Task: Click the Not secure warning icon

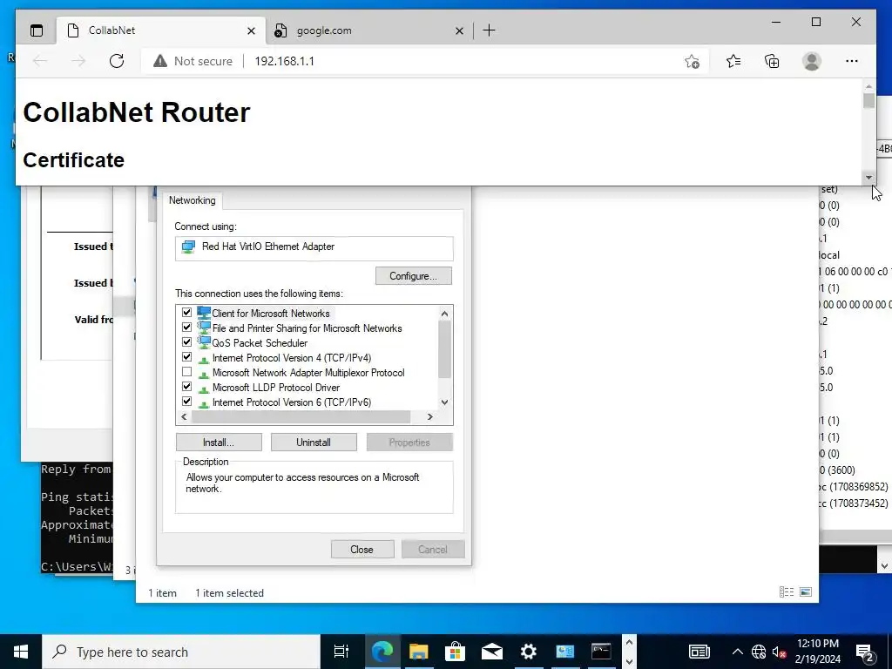Action: click(160, 61)
